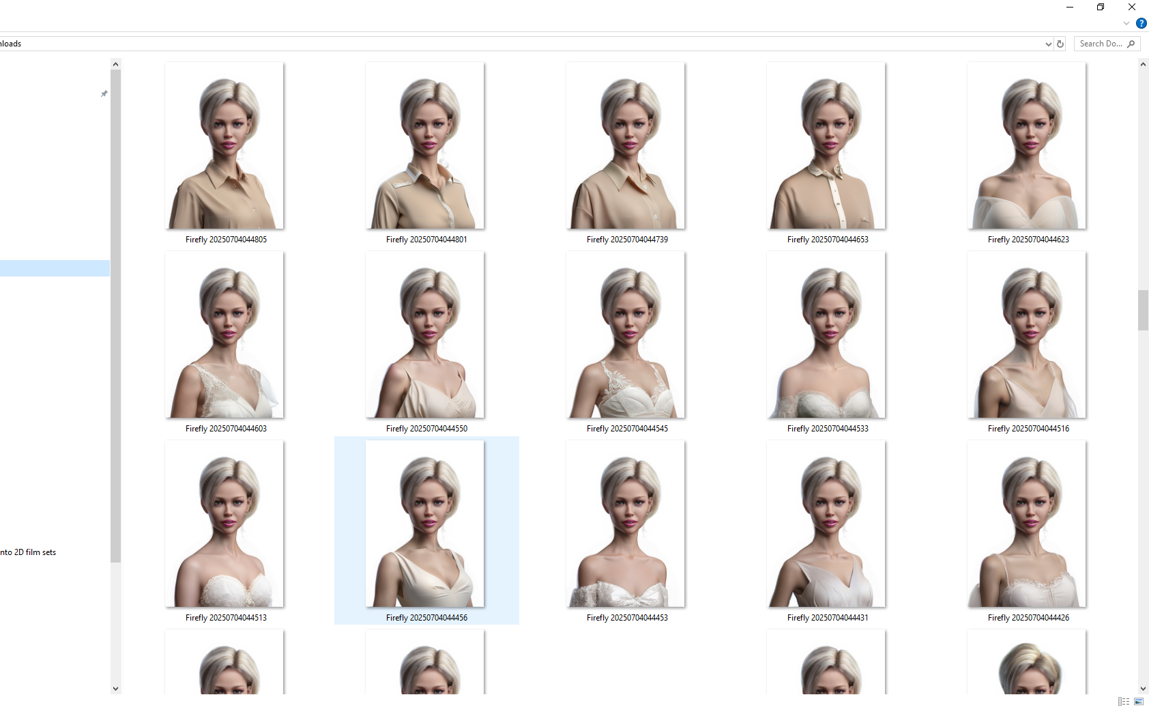
Task: Select thumbnail Firefly 20250704044653
Action: pyautogui.click(x=826, y=145)
